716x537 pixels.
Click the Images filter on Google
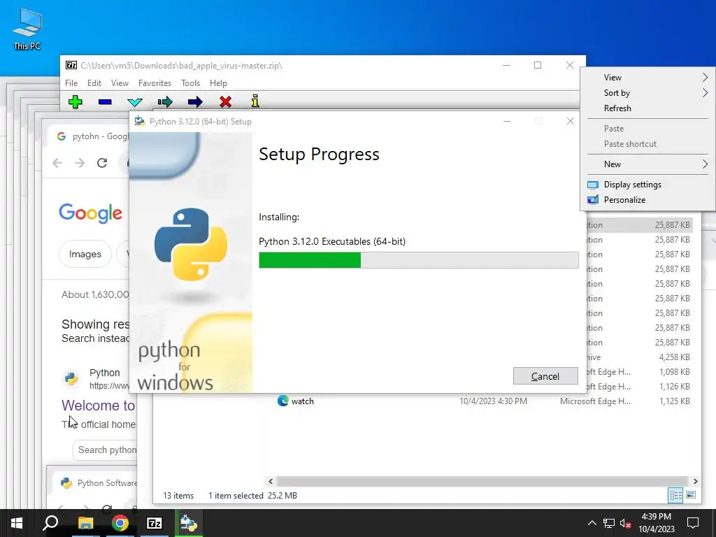click(x=85, y=254)
